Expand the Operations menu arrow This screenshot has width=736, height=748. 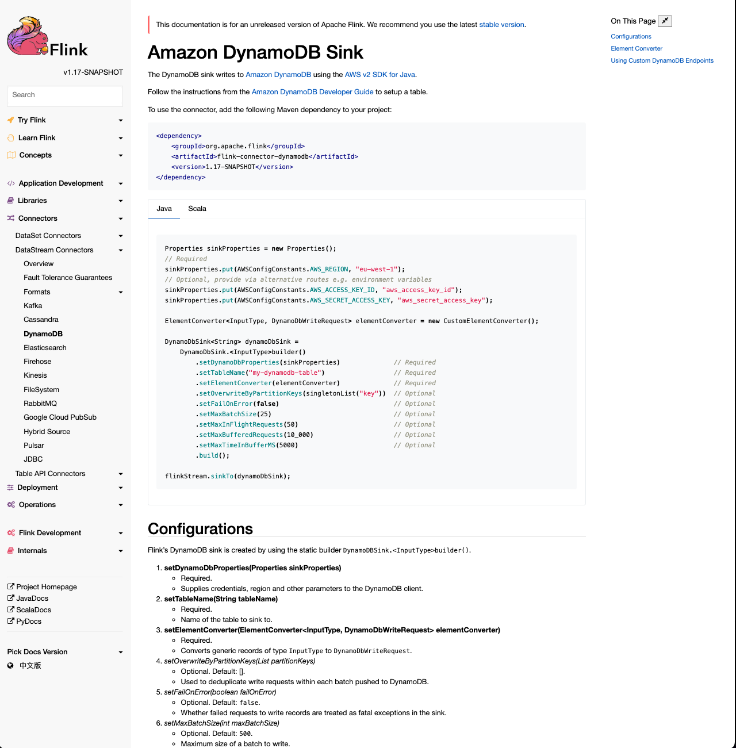pos(121,505)
